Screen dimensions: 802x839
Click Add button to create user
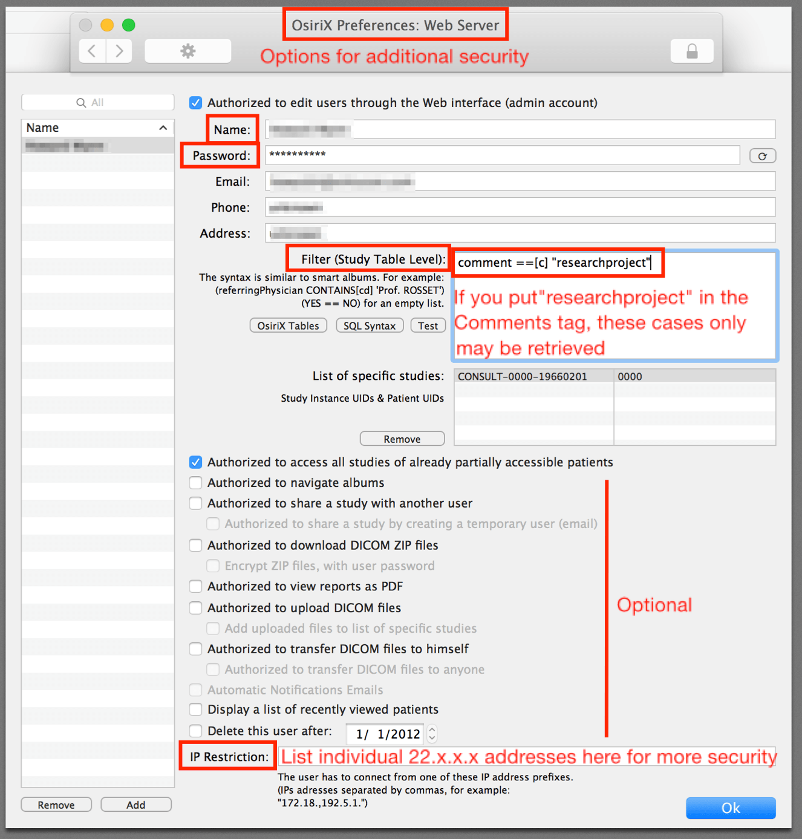pos(136,805)
